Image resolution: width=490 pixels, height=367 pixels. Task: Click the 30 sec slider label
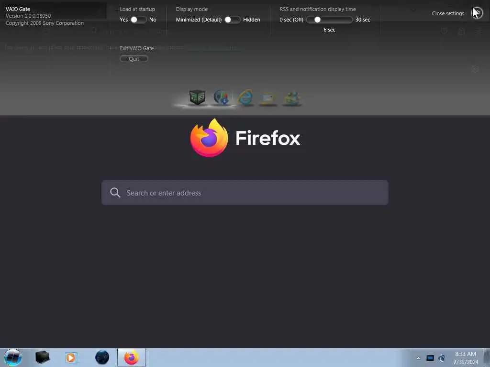(363, 20)
